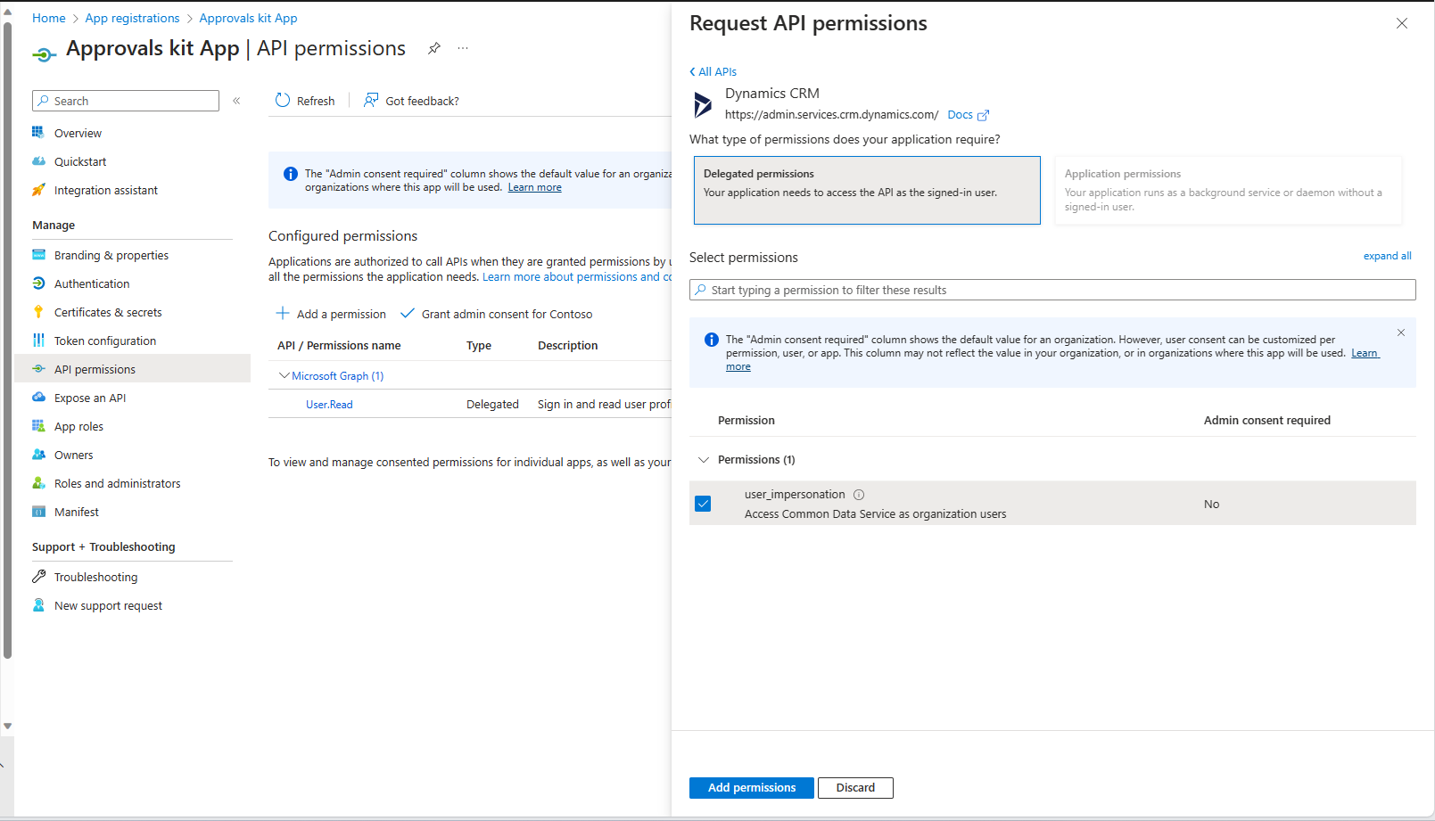1435x821 pixels.
Task: Pin the Approvals kit App page
Action: [434, 48]
